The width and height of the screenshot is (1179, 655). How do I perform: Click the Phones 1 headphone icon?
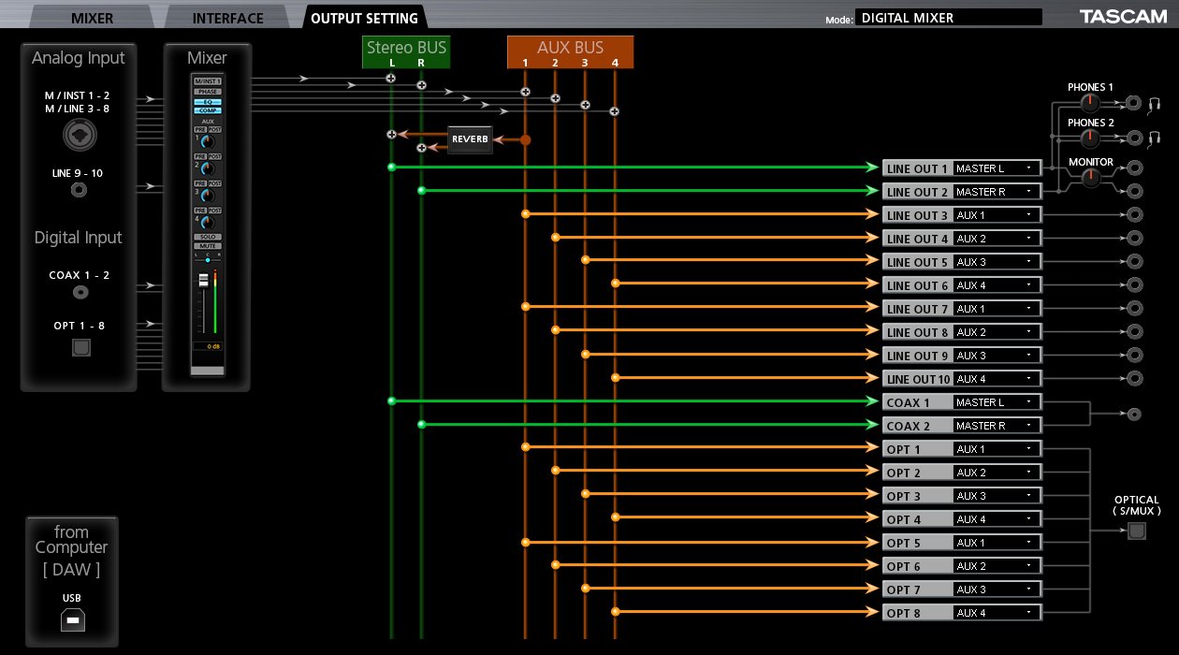pos(1155,104)
